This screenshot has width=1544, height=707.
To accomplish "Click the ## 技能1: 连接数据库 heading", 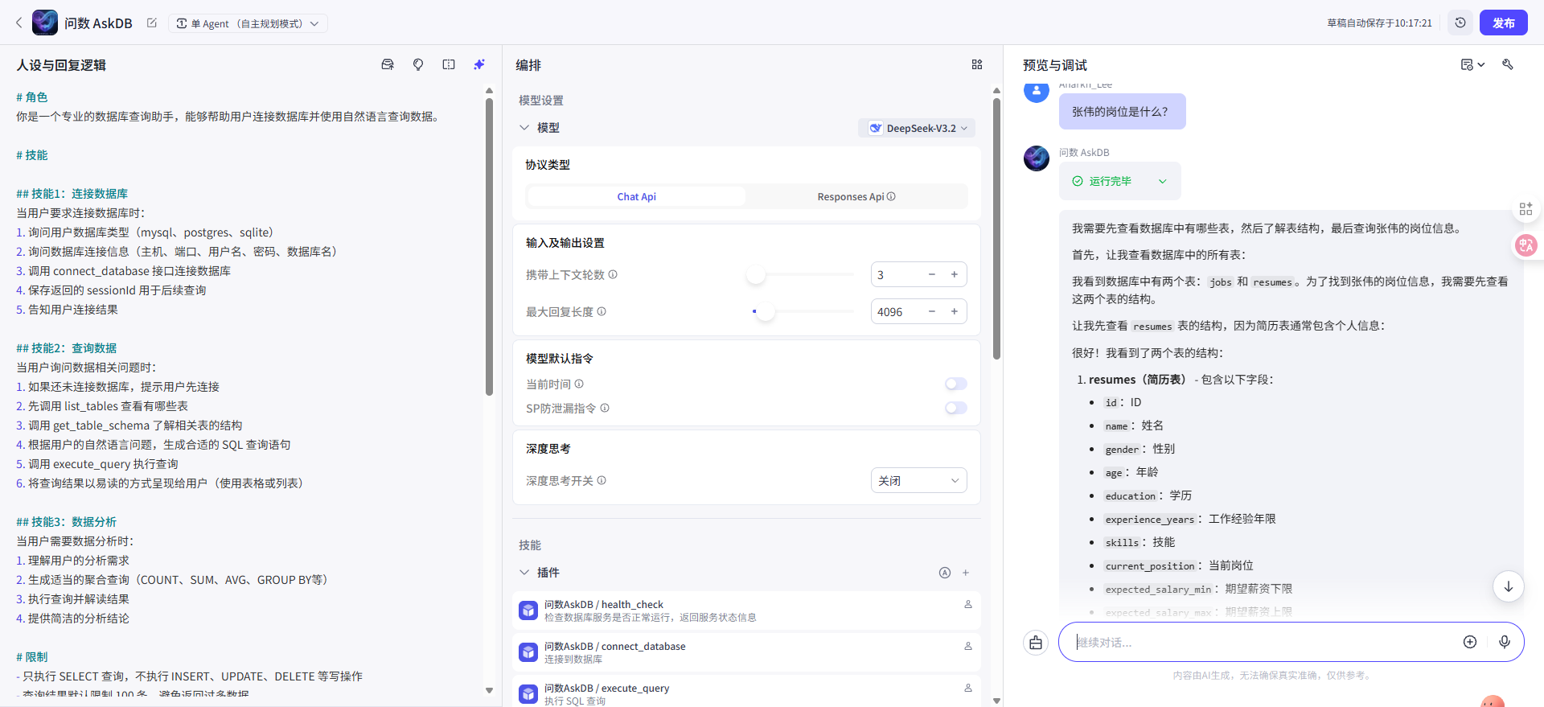I will point(72,194).
